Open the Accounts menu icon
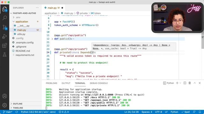The image size is (204, 114). coord(4,96)
